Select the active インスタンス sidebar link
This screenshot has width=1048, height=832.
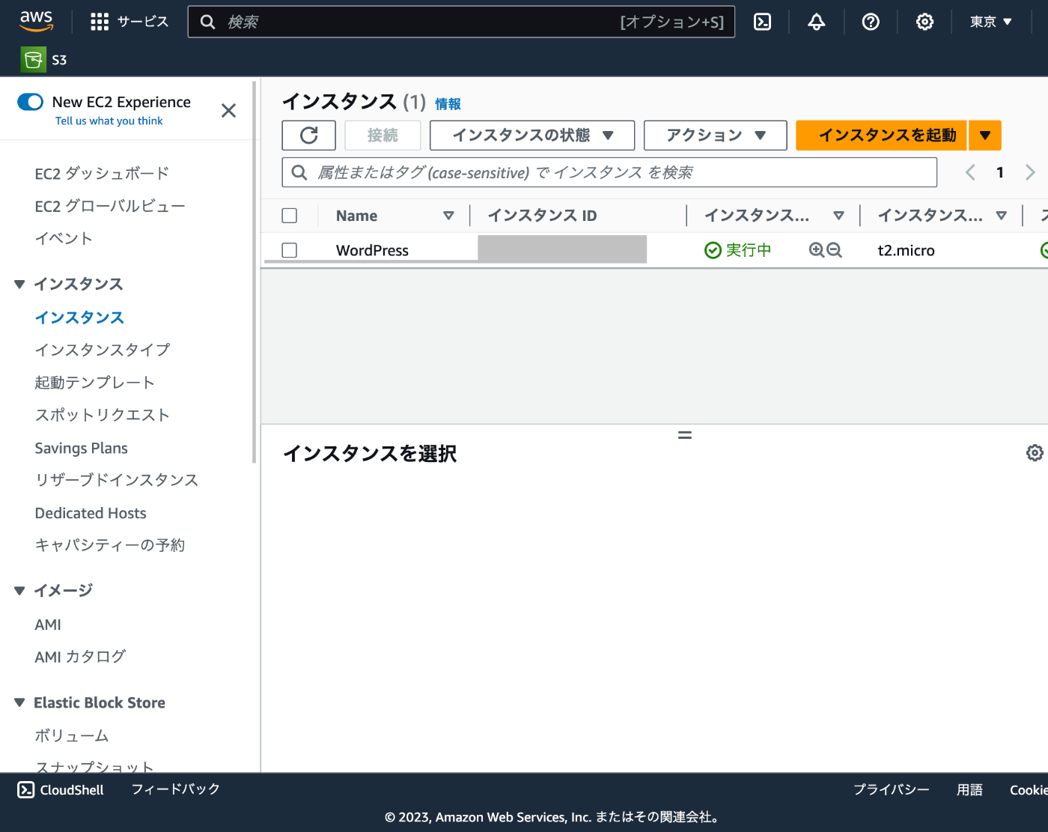[x=79, y=318]
